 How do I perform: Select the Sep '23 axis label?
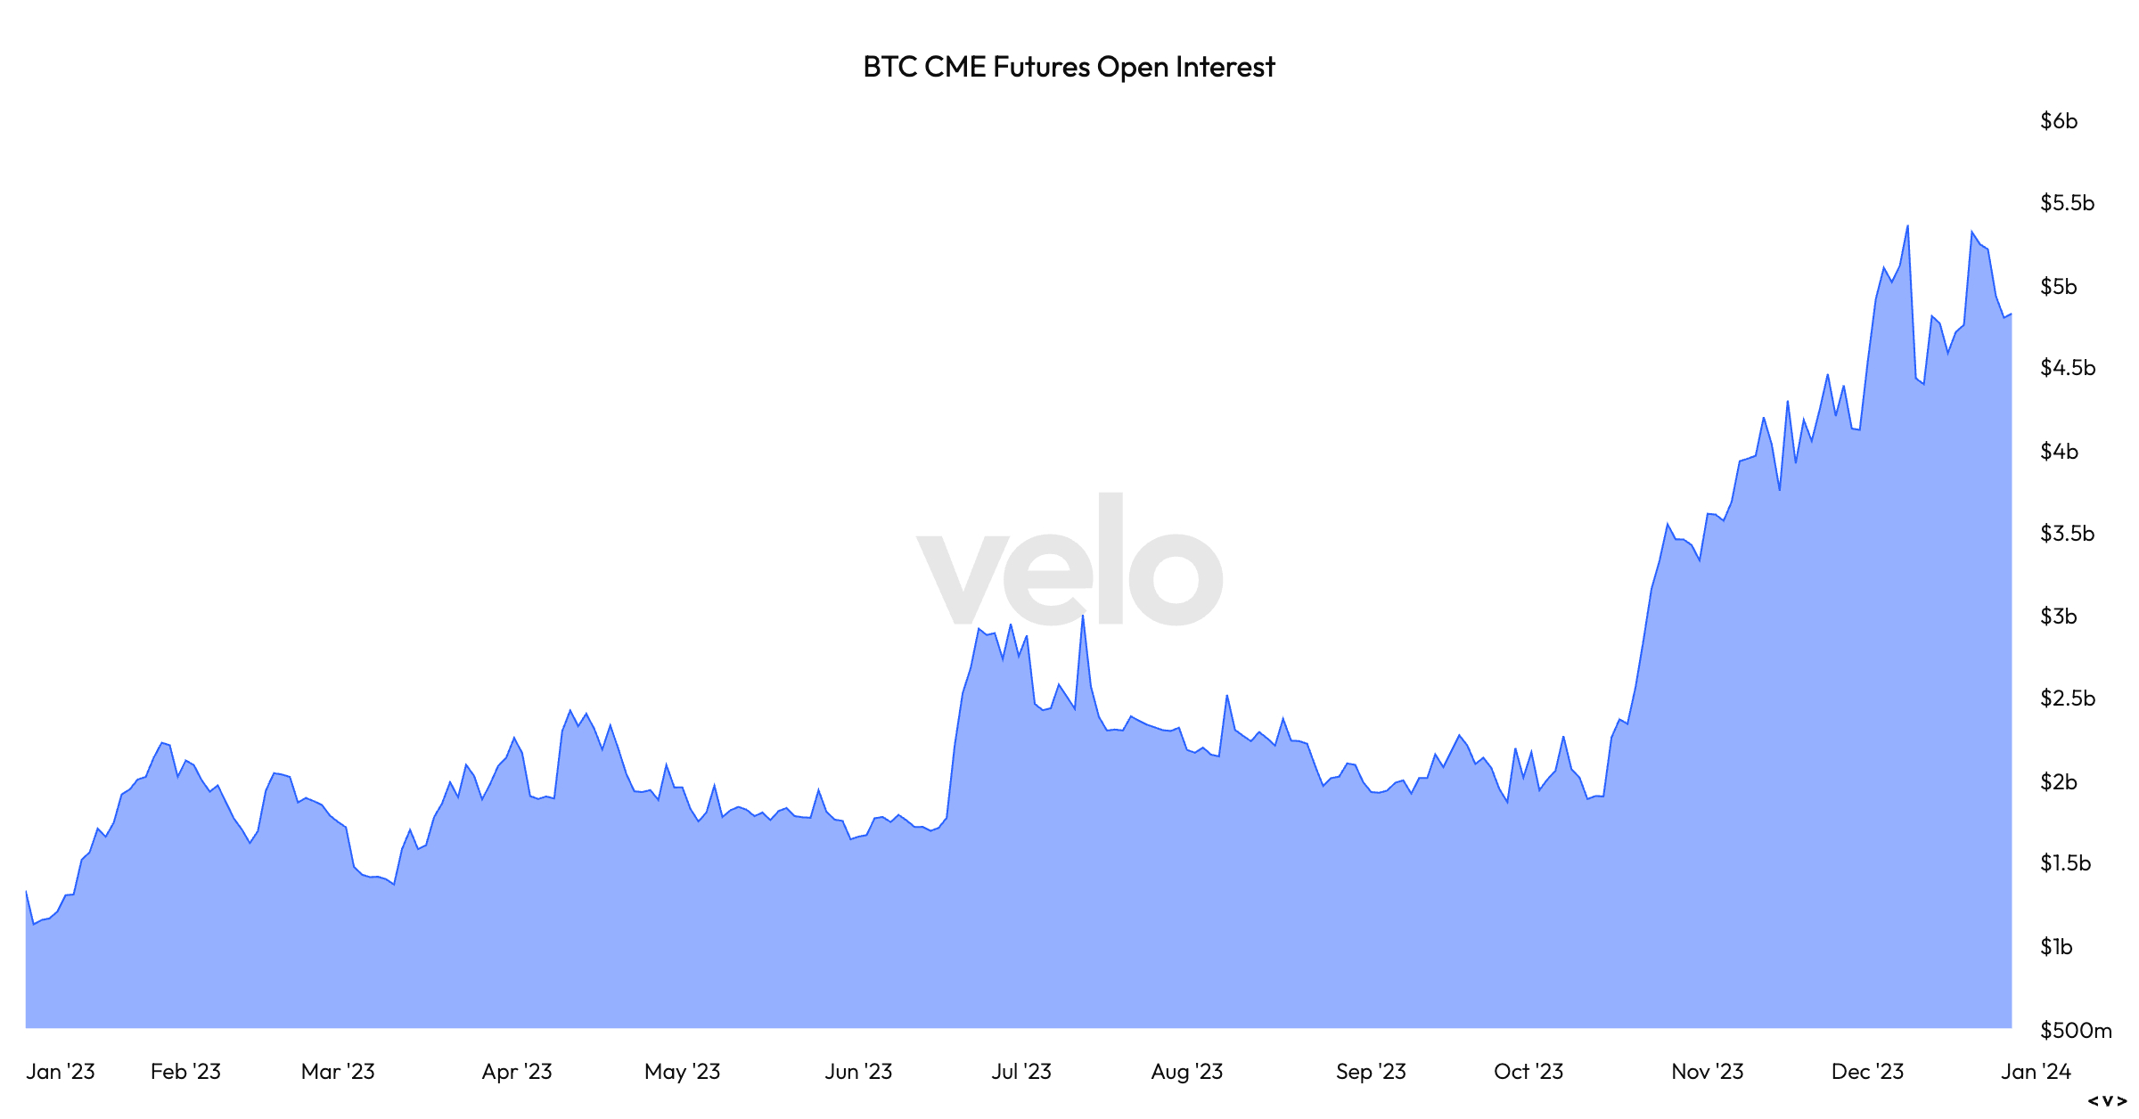pos(1371,1072)
